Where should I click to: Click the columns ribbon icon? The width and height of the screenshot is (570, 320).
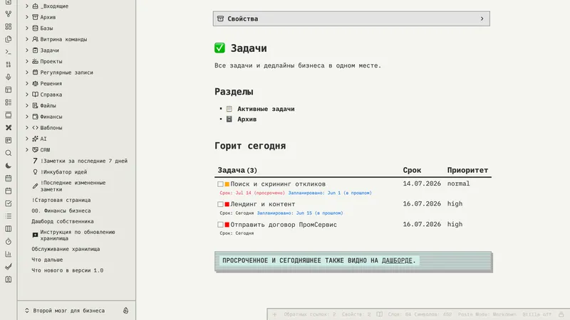click(9, 229)
